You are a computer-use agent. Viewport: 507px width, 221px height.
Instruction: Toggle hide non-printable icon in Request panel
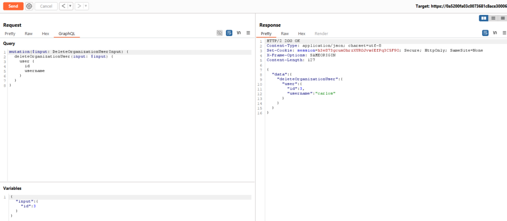219,33
